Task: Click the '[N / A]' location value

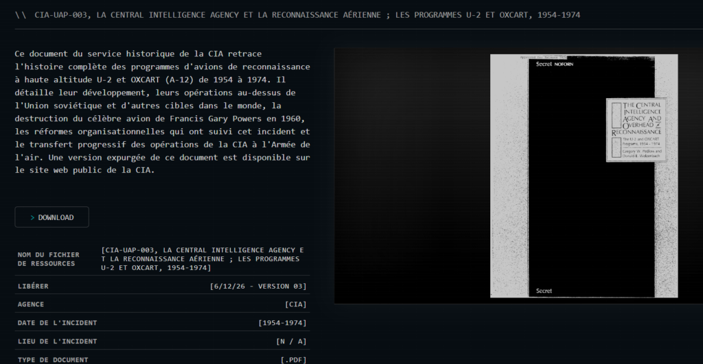Action: click(x=291, y=341)
